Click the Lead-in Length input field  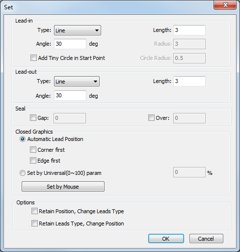(189, 30)
